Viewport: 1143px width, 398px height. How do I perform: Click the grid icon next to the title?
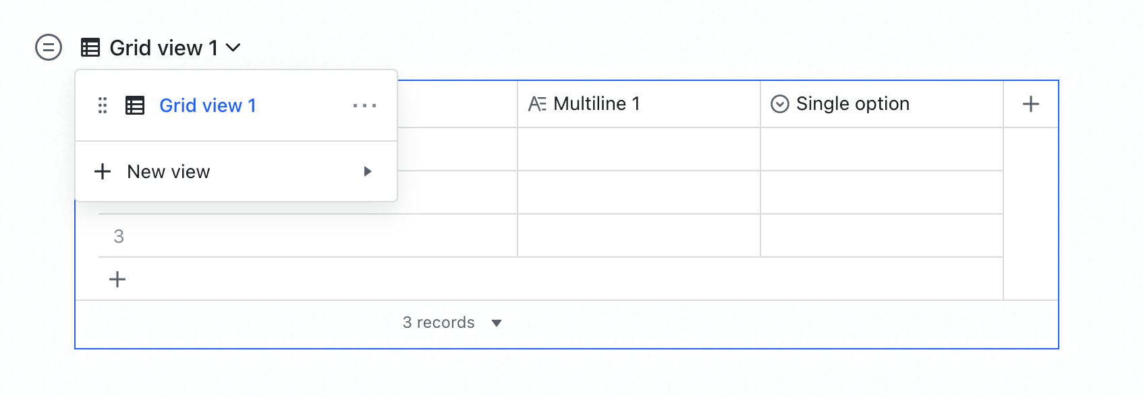90,48
